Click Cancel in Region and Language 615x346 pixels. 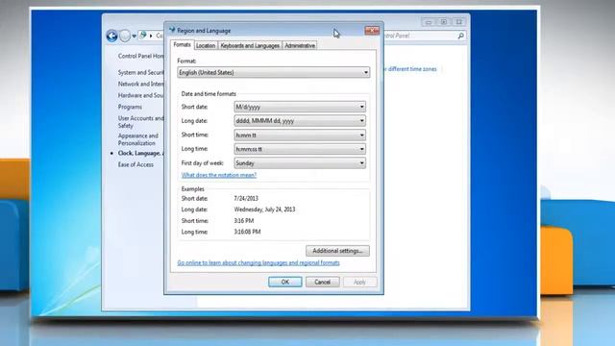323,282
